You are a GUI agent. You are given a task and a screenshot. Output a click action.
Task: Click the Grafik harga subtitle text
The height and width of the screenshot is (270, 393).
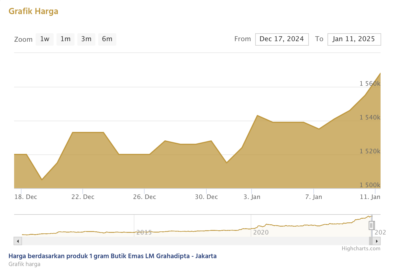25,264
